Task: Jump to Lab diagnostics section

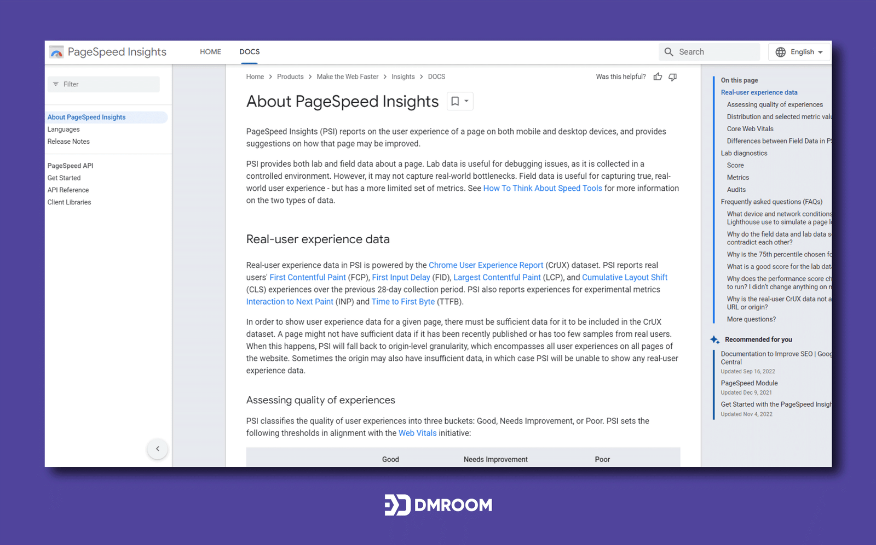Action: 744,153
